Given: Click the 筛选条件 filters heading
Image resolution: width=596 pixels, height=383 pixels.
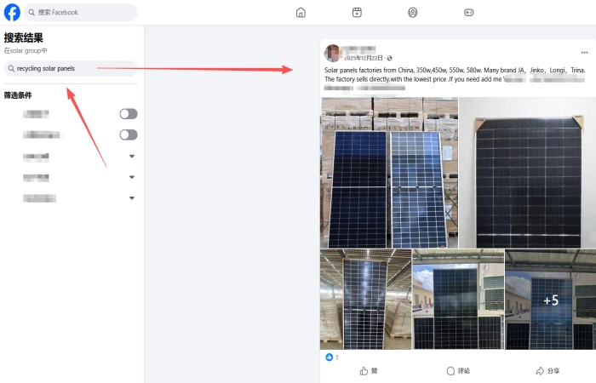Looking at the screenshot, I should coord(18,95).
